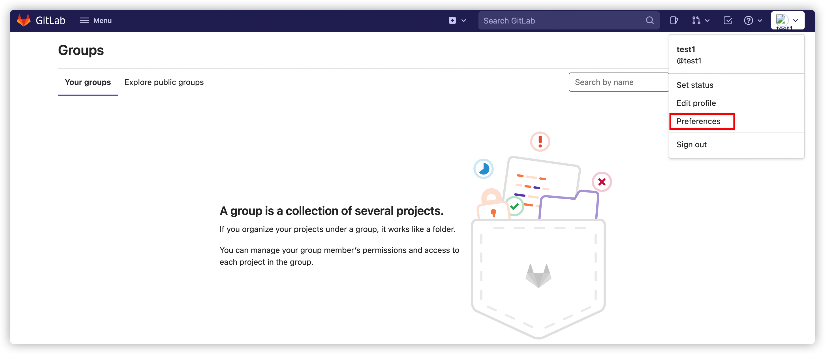Click Edit profile in user menu
825x354 pixels.
tap(696, 103)
